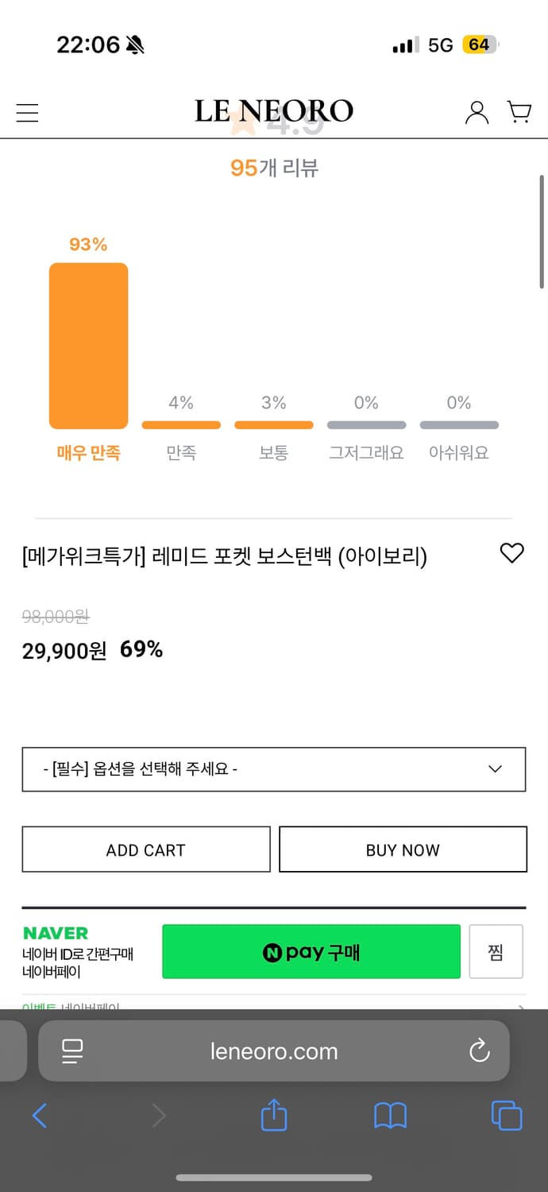
Task: Tap the Safari back navigation arrow
Action: (40, 1116)
